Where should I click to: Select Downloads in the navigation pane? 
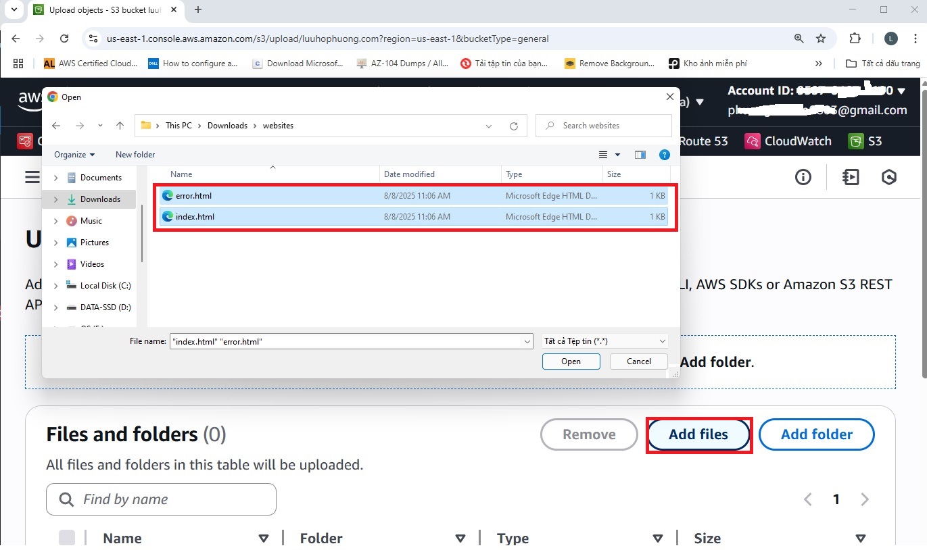(x=100, y=199)
